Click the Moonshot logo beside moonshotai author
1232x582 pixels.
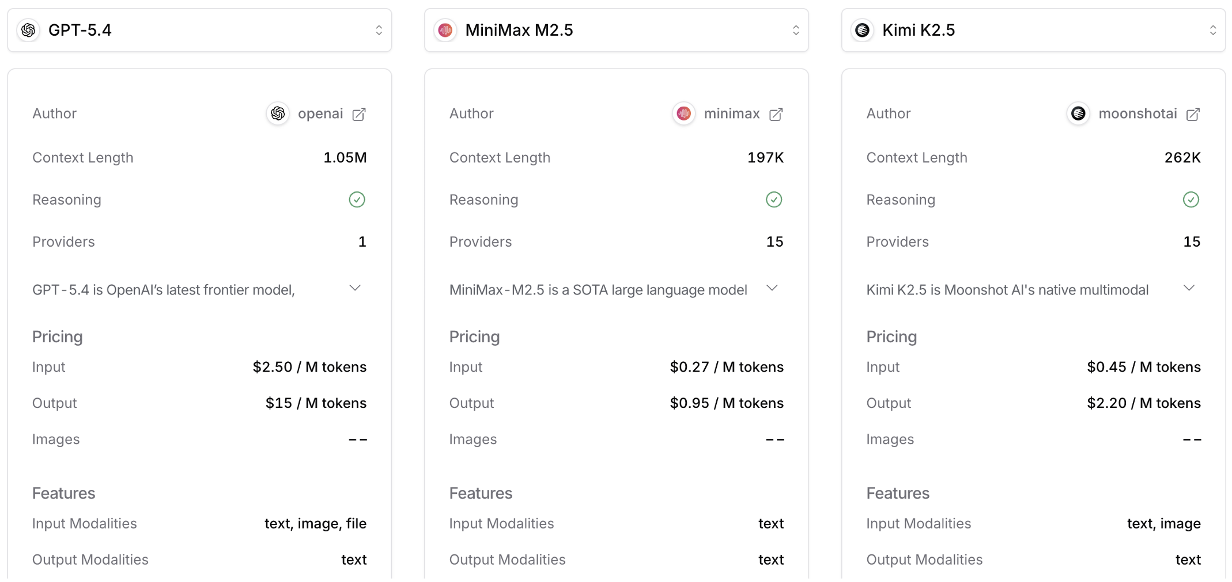pos(1078,114)
